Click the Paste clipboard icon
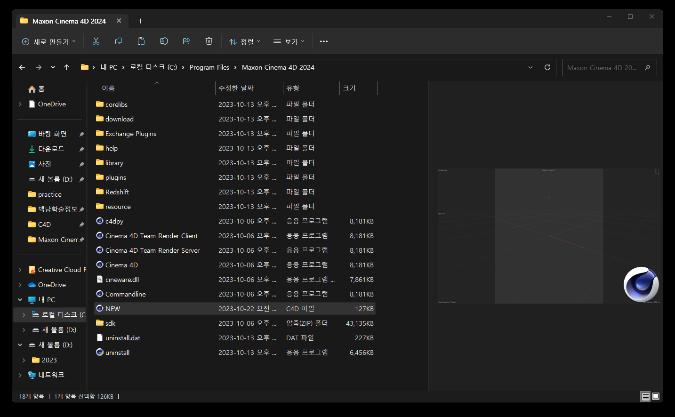675x417 pixels. click(141, 41)
